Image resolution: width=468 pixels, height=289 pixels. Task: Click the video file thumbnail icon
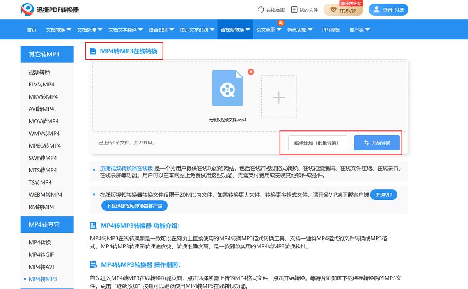tap(227, 88)
